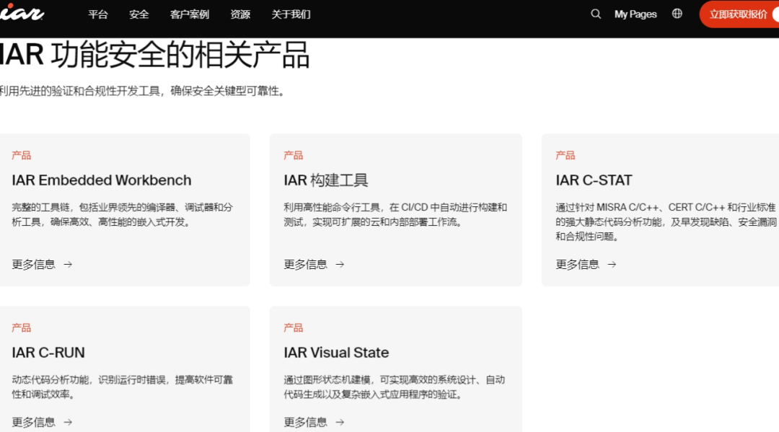Image resolution: width=779 pixels, height=432 pixels.
Task: Click arrow icon under IAR Visual State
Action: pyautogui.click(x=340, y=422)
